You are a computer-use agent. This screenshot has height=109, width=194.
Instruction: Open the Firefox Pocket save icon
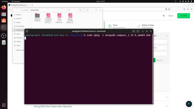(x=184, y=9)
